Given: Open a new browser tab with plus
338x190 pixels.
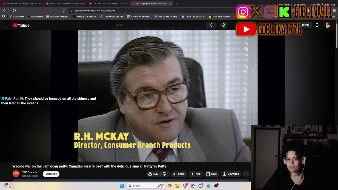Looking at the screenshot, I should coord(177,3).
